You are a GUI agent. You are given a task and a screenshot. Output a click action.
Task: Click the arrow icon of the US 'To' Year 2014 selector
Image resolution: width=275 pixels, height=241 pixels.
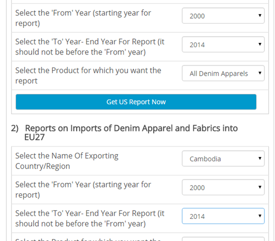click(260, 44)
